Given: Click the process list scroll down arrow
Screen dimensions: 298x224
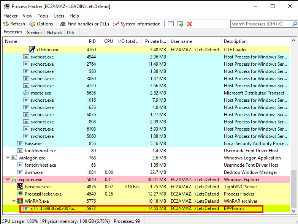Looking at the screenshot, I should (293, 211).
